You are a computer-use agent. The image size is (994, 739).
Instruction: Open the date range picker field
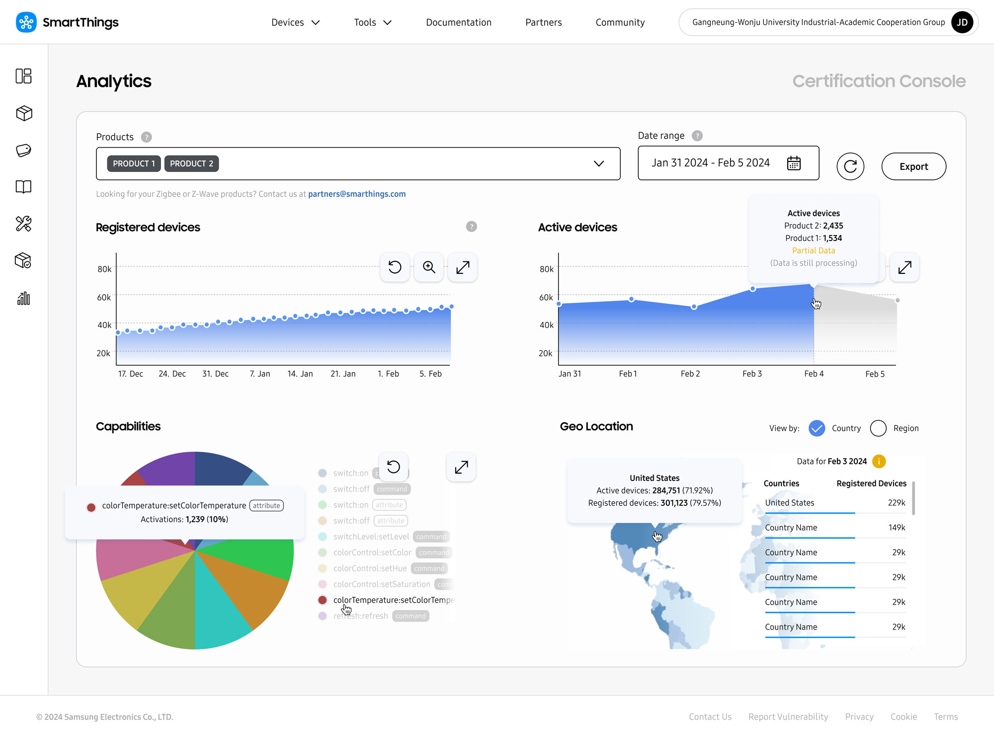pos(729,163)
